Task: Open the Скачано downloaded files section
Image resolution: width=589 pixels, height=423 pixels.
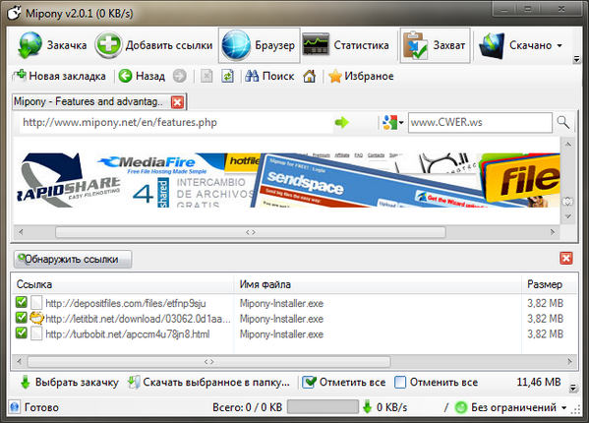Action: (x=515, y=45)
